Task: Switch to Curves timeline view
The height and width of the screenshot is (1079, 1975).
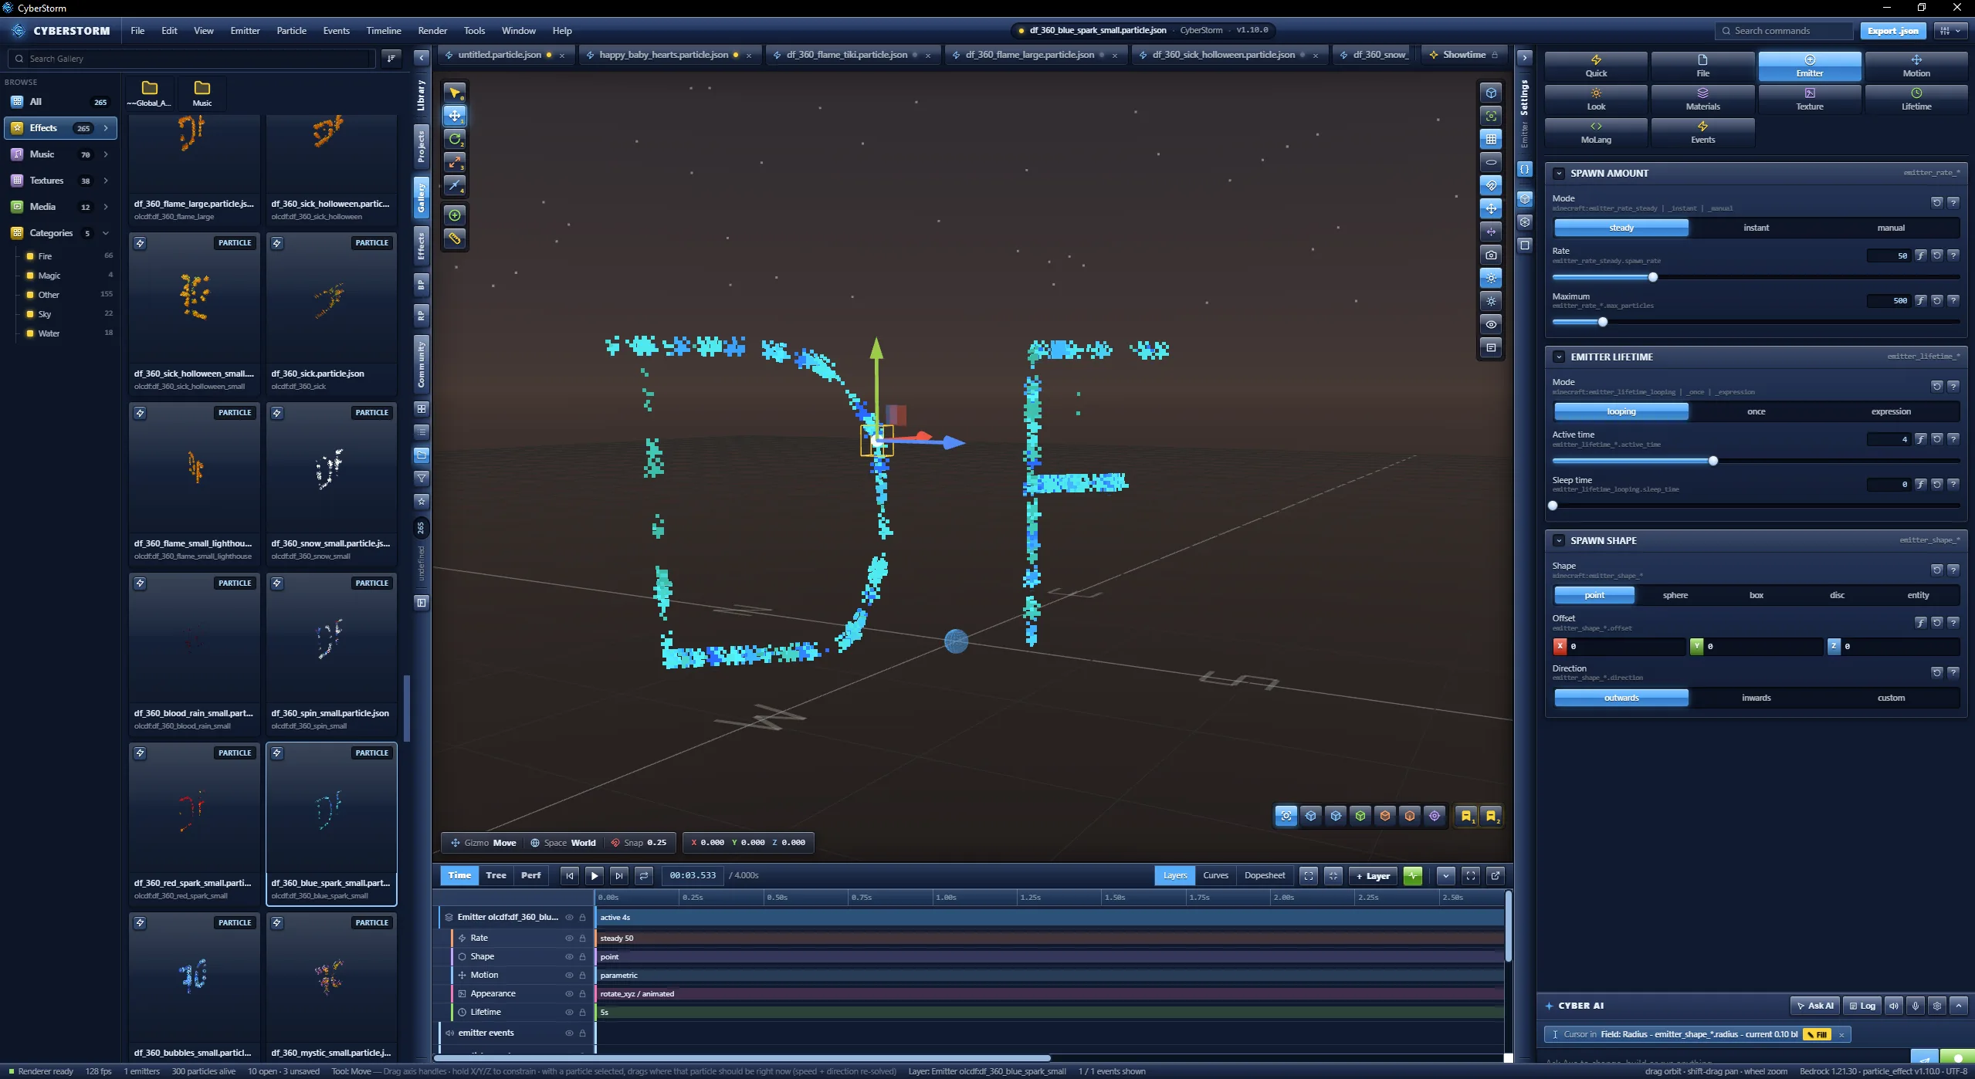Action: [x=1215, y=875]
